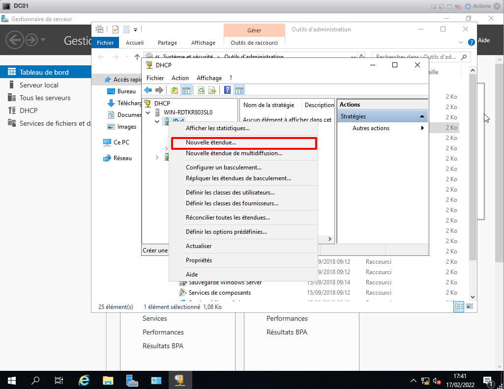
Task: Toggle the console tree show/hide icon
Action: (x=186, y=90)
